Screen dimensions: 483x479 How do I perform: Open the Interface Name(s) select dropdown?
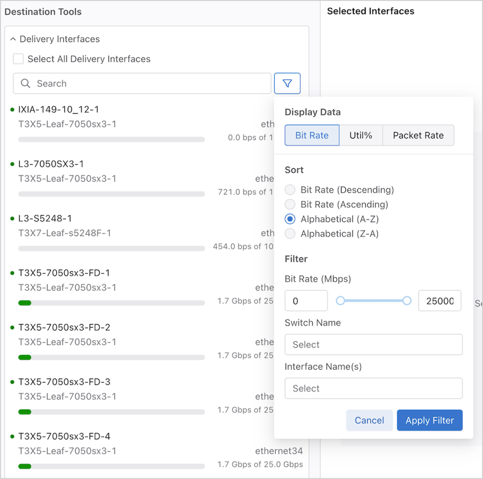373,388
